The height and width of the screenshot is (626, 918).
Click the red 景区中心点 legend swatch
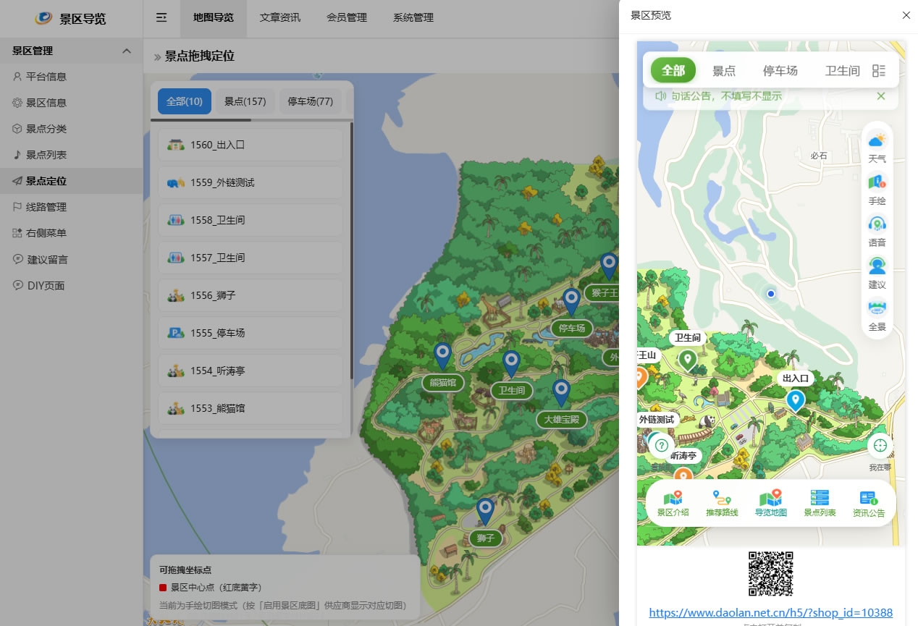pyautogui.click(x=163, y=588)
